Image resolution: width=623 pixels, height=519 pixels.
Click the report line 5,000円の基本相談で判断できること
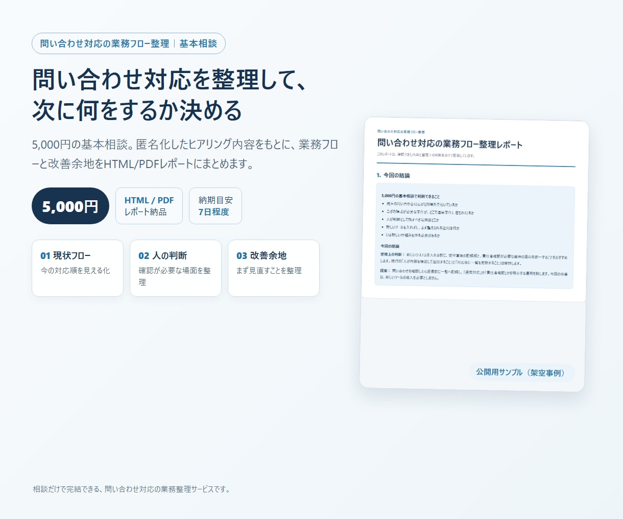(411, 196)
